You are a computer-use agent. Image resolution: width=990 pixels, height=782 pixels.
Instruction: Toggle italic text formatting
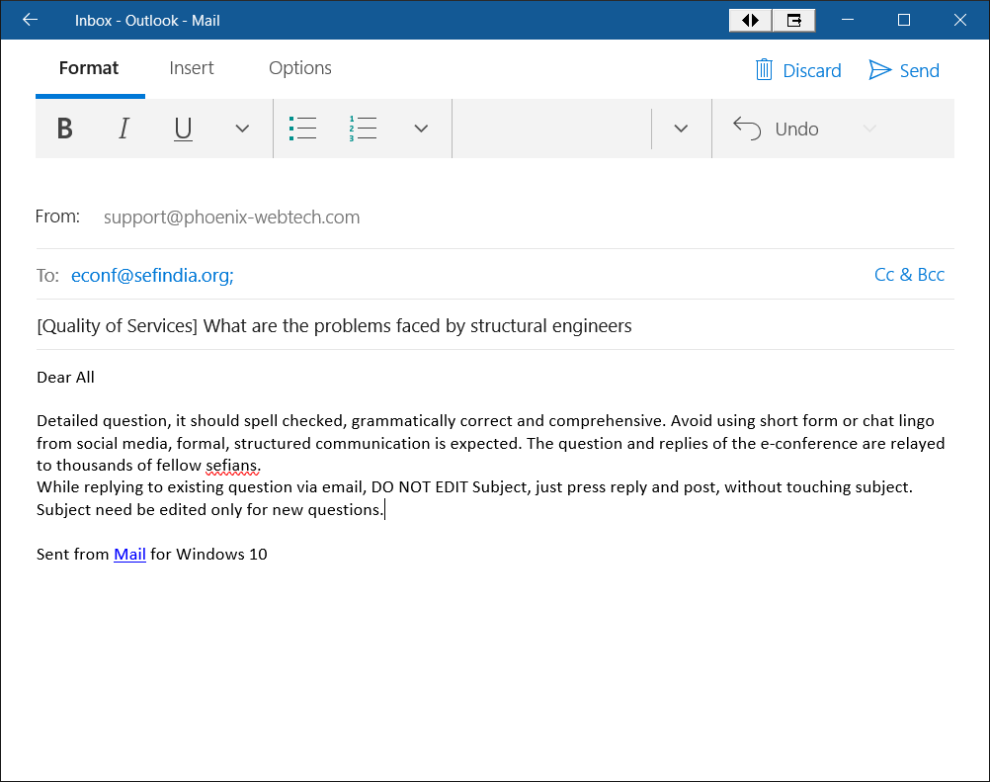click(x=124, y=129)
